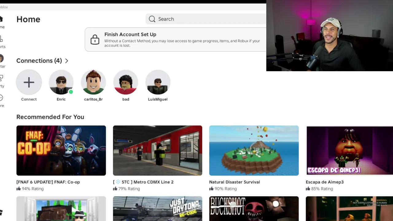Click the padlock icon in account banner

coord(95,39)
